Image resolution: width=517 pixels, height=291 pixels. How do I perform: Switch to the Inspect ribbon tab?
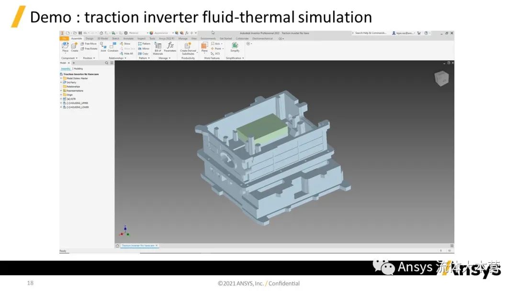[x=141, y=39]
